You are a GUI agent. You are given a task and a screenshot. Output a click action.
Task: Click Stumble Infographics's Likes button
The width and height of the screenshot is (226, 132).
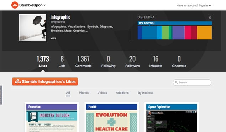coord(45,81)
